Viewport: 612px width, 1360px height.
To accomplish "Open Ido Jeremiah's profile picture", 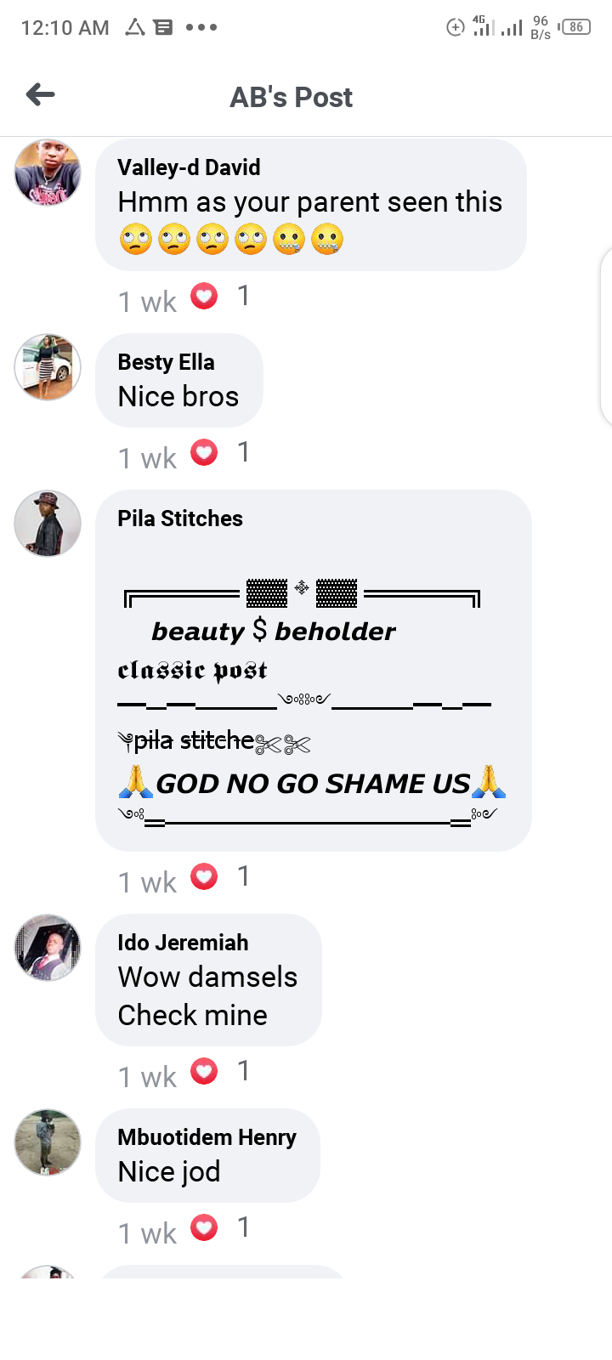I will click(48, 948).
